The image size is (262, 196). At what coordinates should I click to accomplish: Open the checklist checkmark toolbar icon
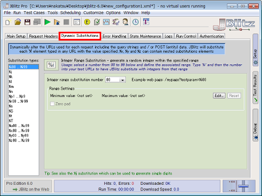[97, 22]
